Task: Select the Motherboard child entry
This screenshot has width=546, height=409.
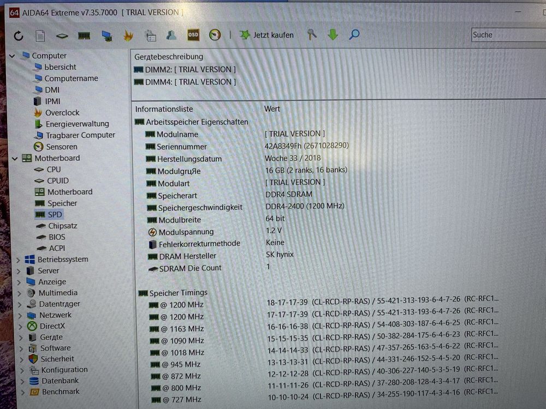Action: [70, 192]
